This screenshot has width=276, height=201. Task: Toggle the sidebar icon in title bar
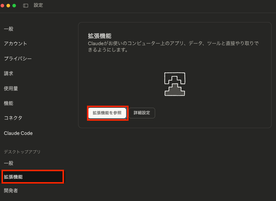pos(26,6)
